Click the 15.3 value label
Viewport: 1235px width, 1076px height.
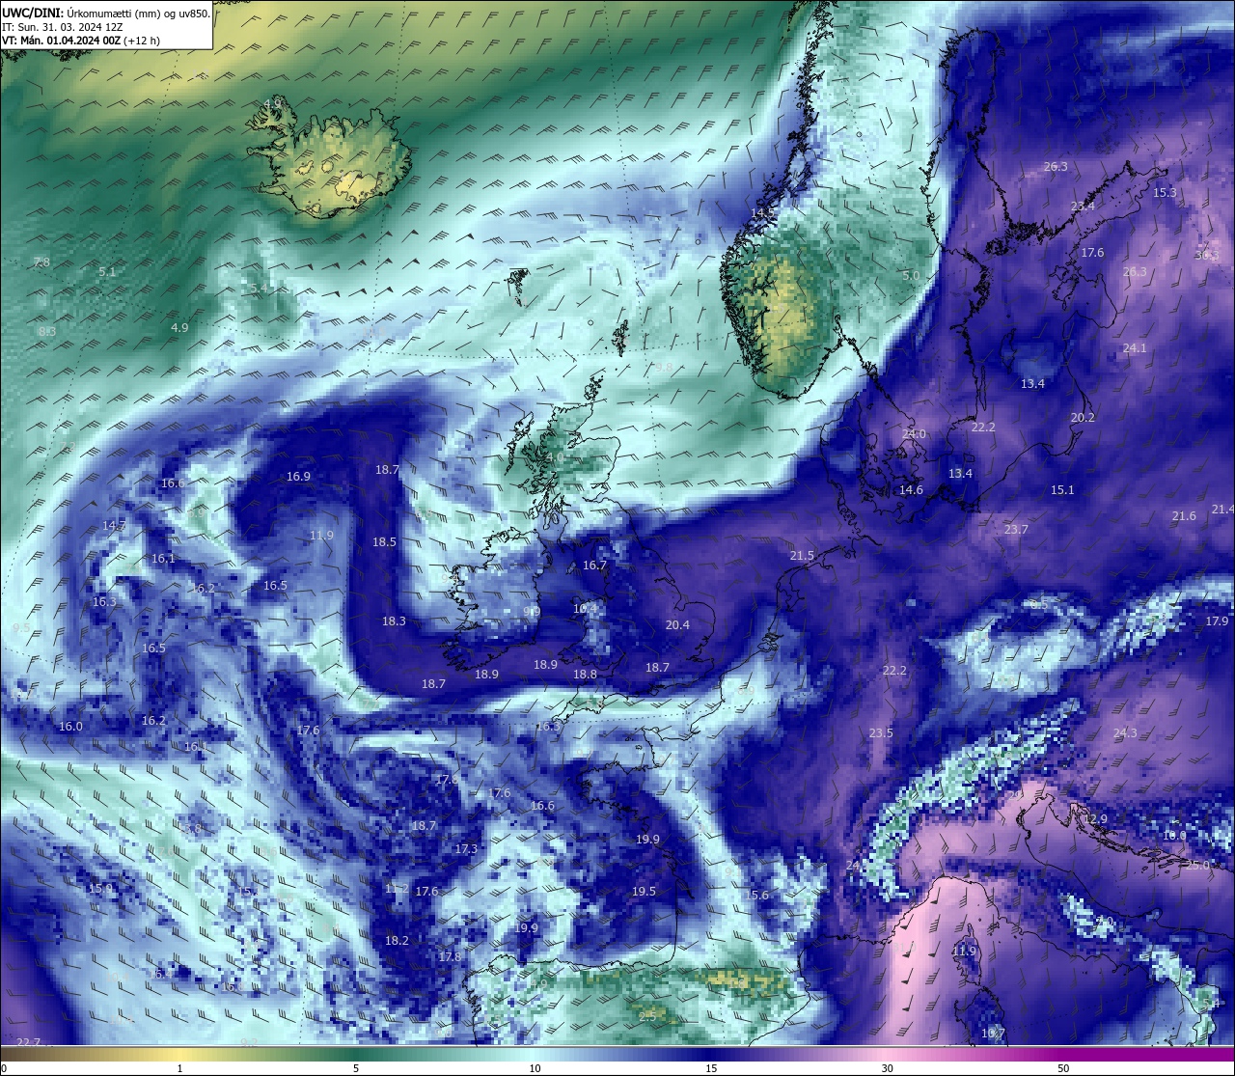(1165, 192)
